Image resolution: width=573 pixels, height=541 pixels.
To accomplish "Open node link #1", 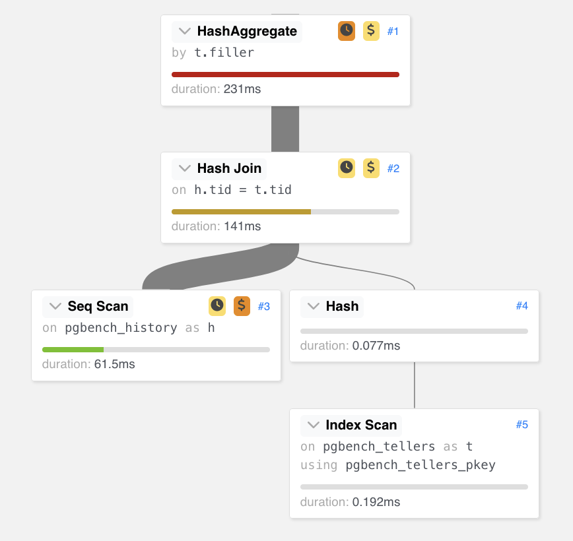I will pos(393,32).
